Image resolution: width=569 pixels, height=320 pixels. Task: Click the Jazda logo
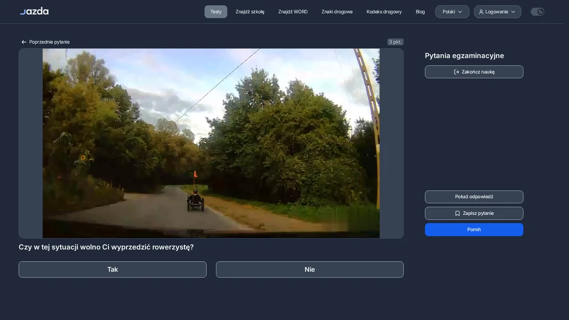[34, 11]
